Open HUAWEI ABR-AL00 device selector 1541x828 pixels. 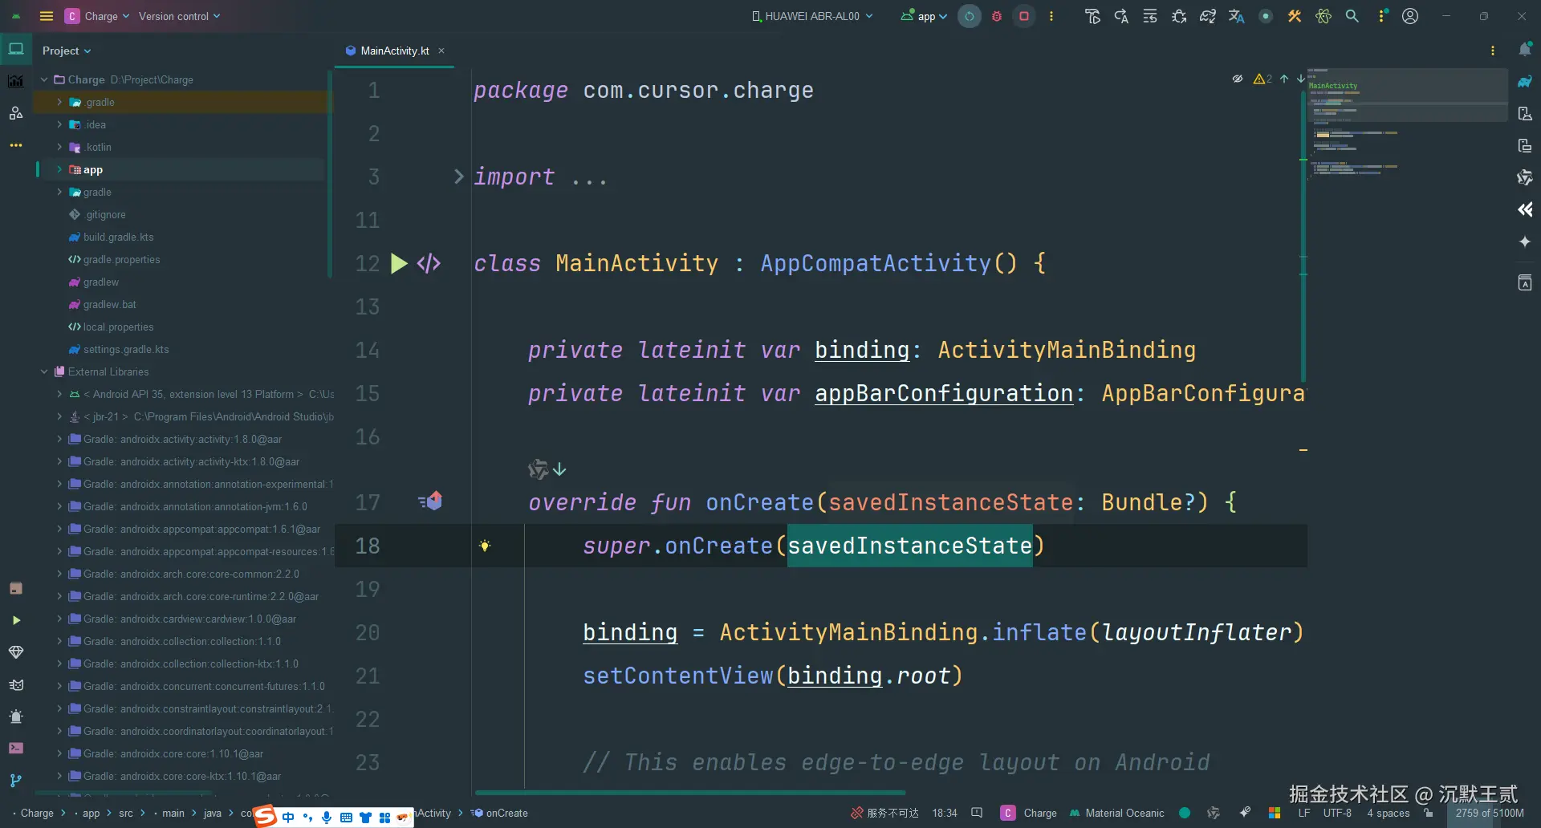click(812, 16)
